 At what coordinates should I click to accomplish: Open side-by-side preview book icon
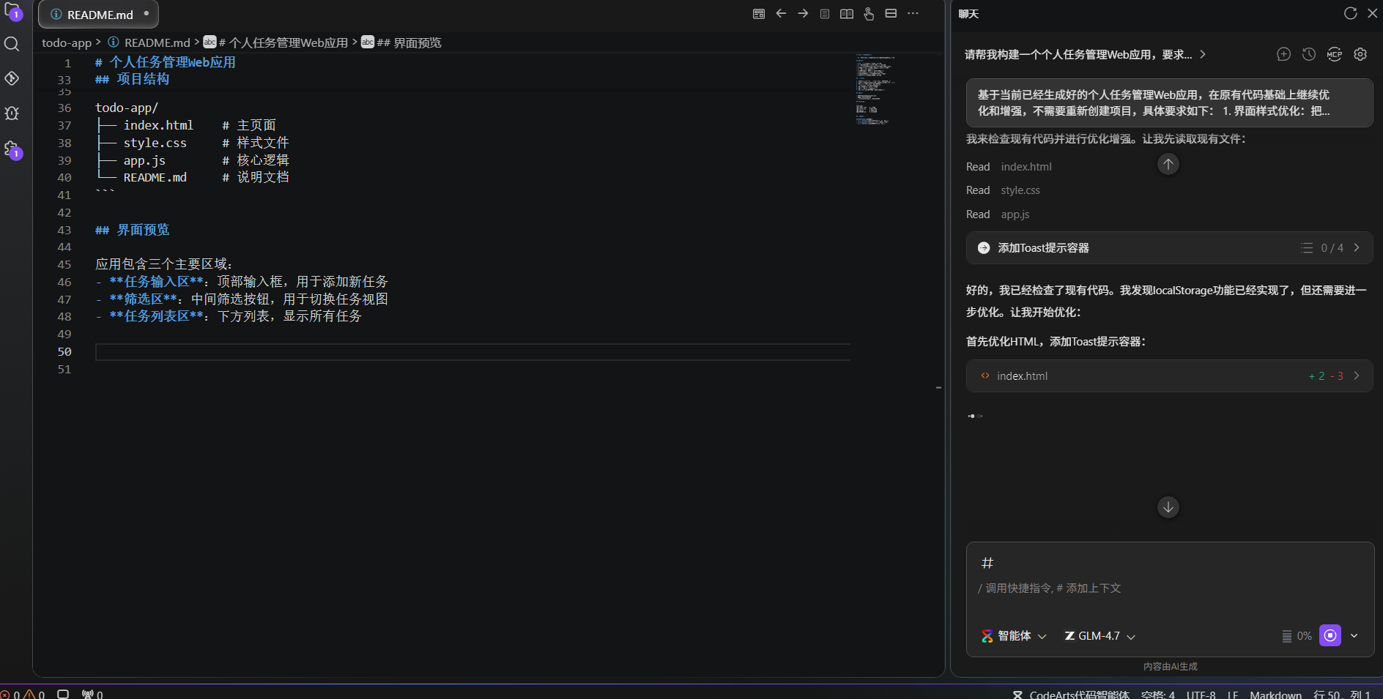847,14
